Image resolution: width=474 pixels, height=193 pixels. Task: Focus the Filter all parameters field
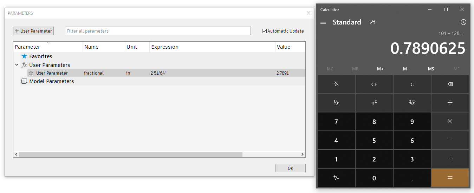pos(158,31)
